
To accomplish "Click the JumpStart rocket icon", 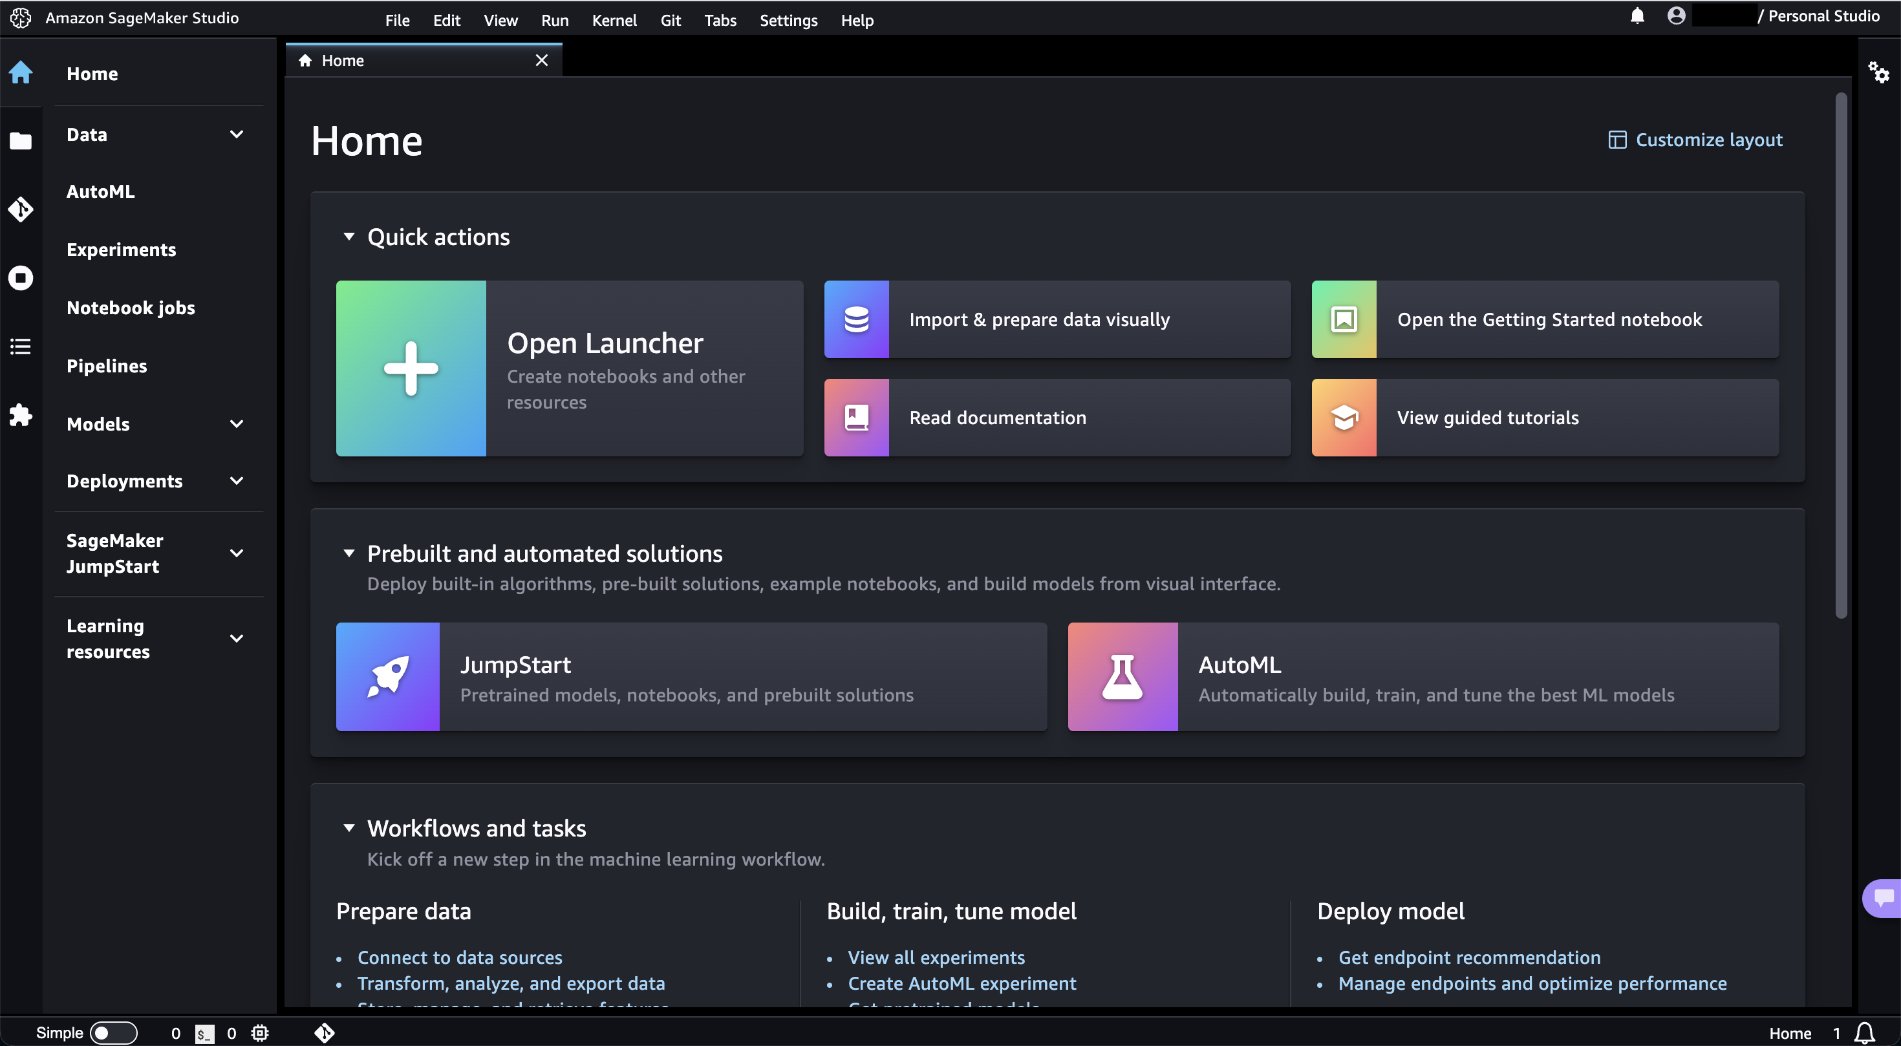I will (388, 676).
